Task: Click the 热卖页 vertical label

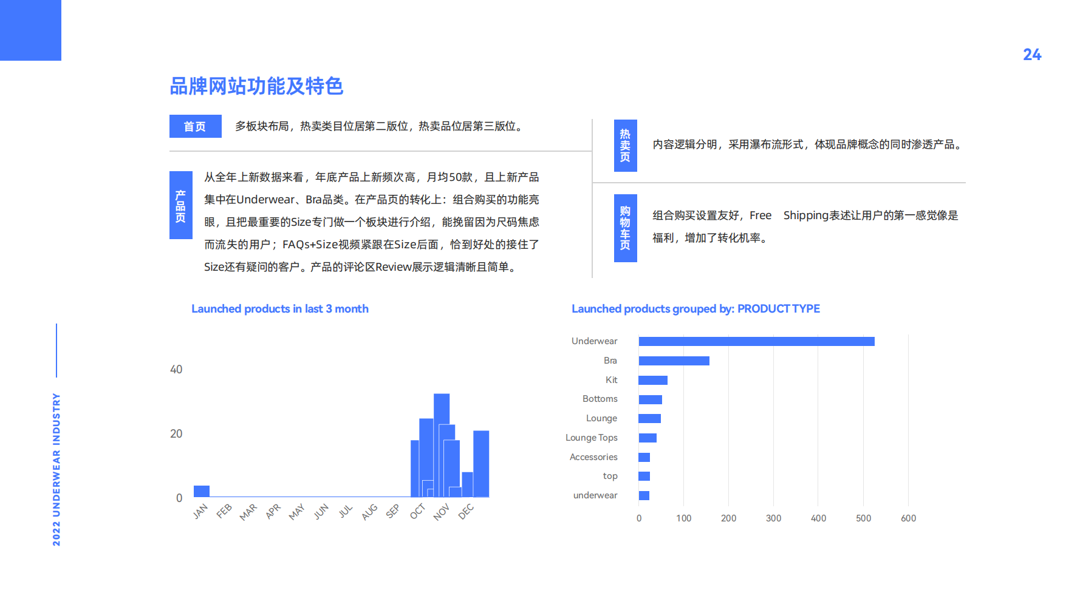Action: coord(625,146)
